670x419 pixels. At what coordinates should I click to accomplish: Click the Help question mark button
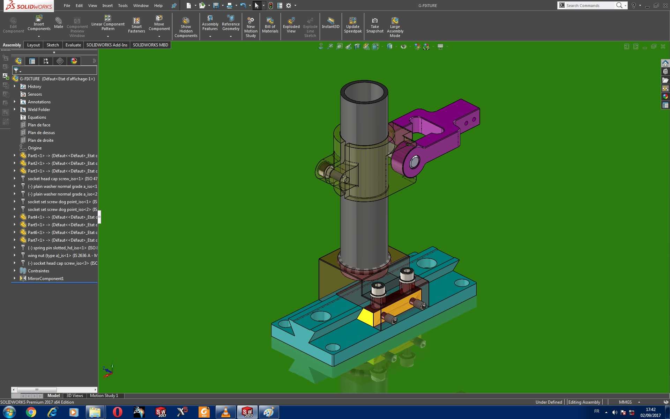pos(633,6)
